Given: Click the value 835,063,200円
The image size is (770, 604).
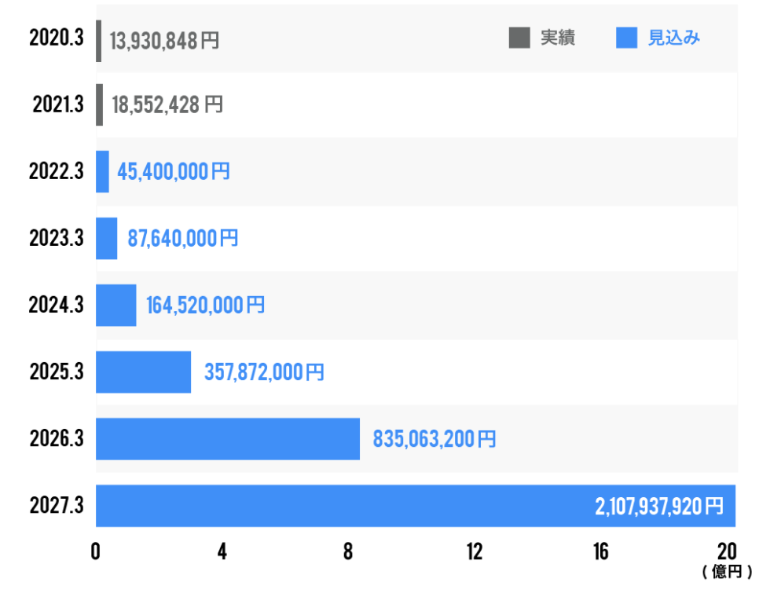Looking at the screenshot, I should 434,439.
